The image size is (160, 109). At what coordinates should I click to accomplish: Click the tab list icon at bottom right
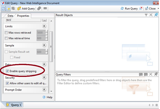(x=157, y=105)
